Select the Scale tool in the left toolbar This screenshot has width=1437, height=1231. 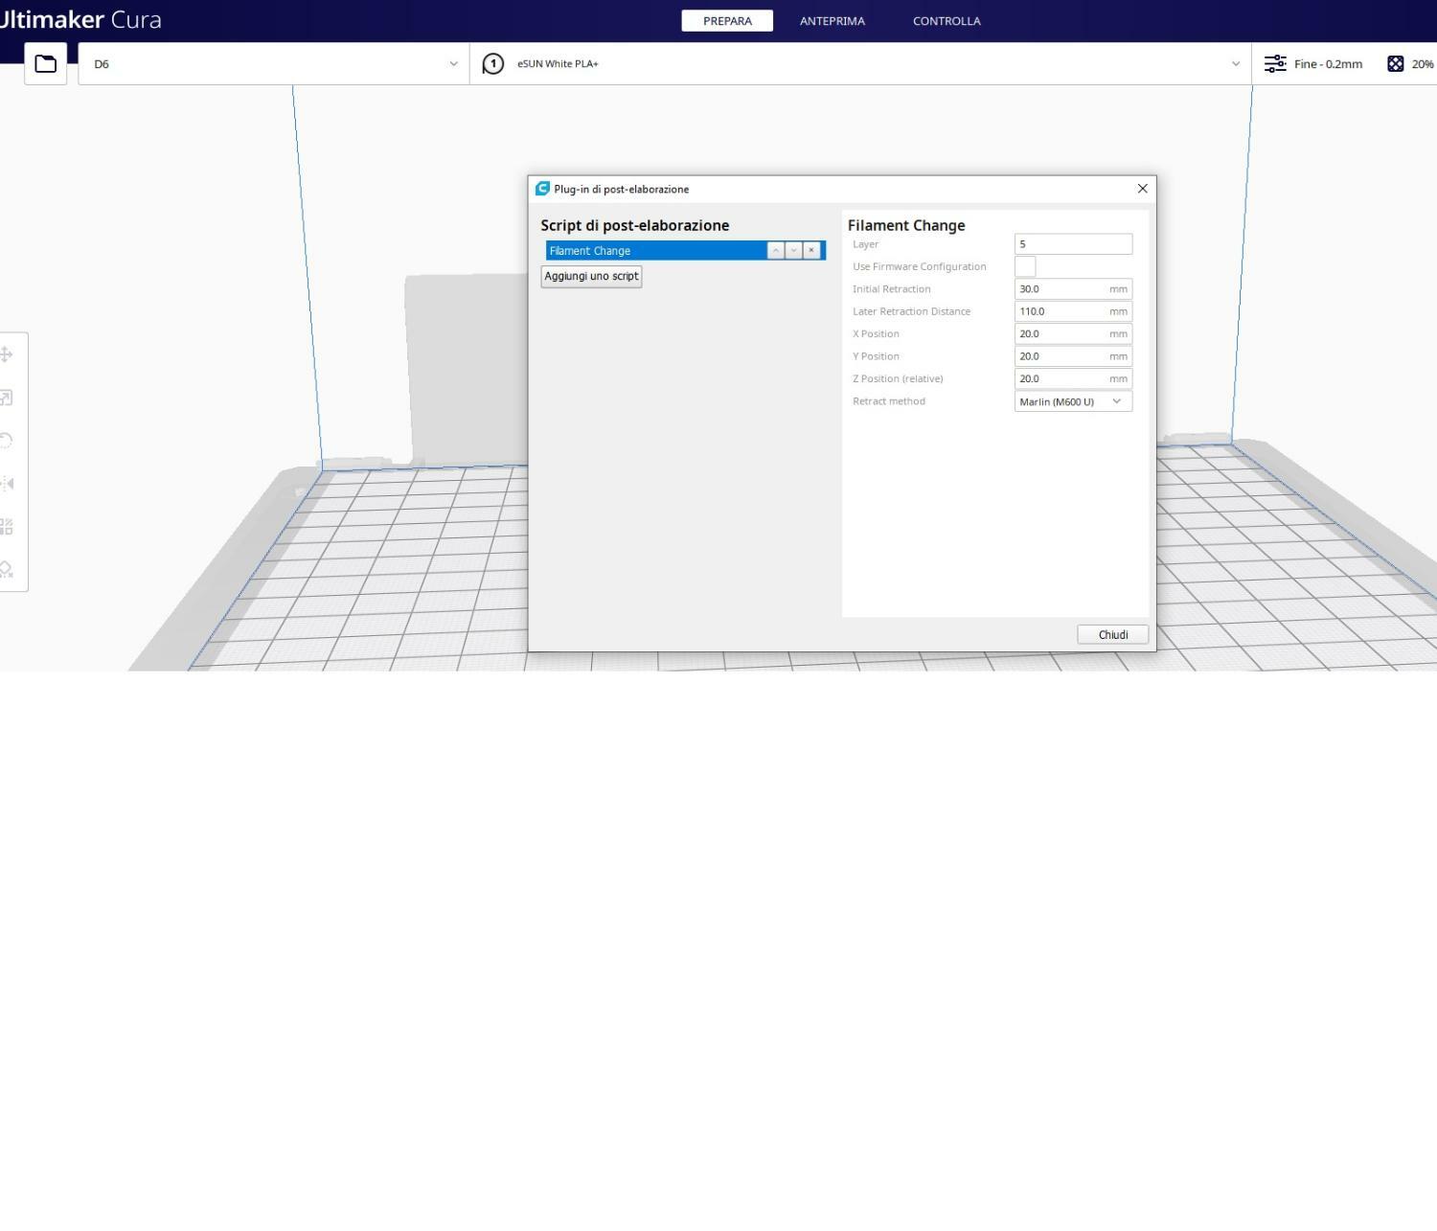point(6,398)
